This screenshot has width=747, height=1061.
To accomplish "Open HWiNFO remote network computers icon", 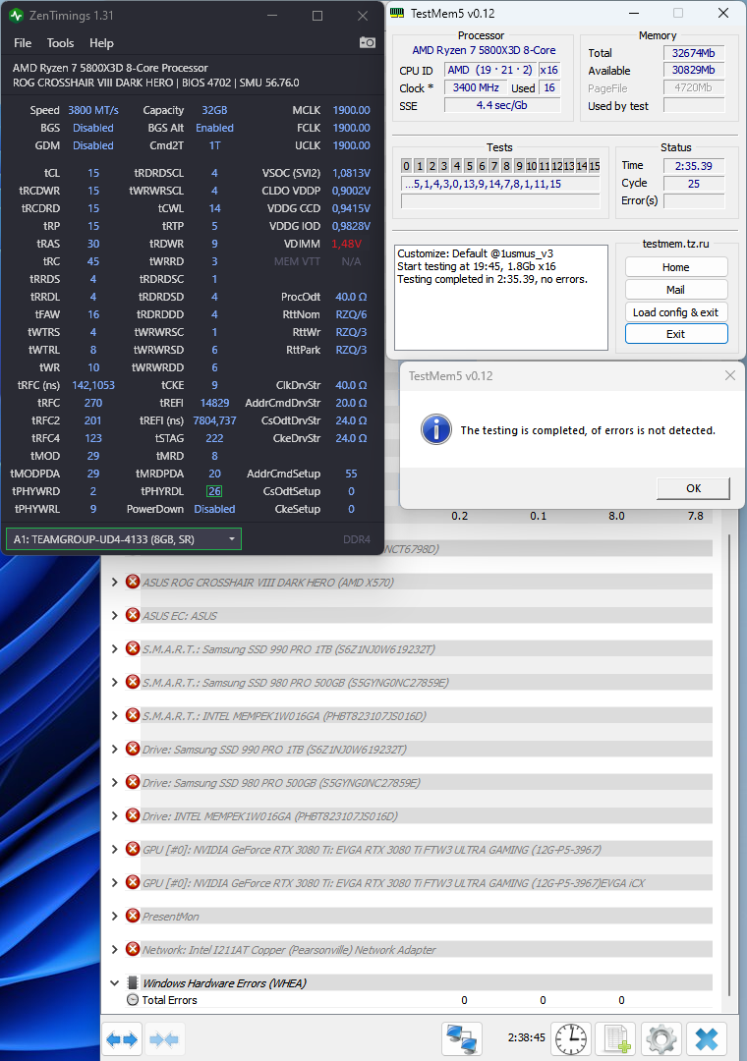I will [463, 1038].
